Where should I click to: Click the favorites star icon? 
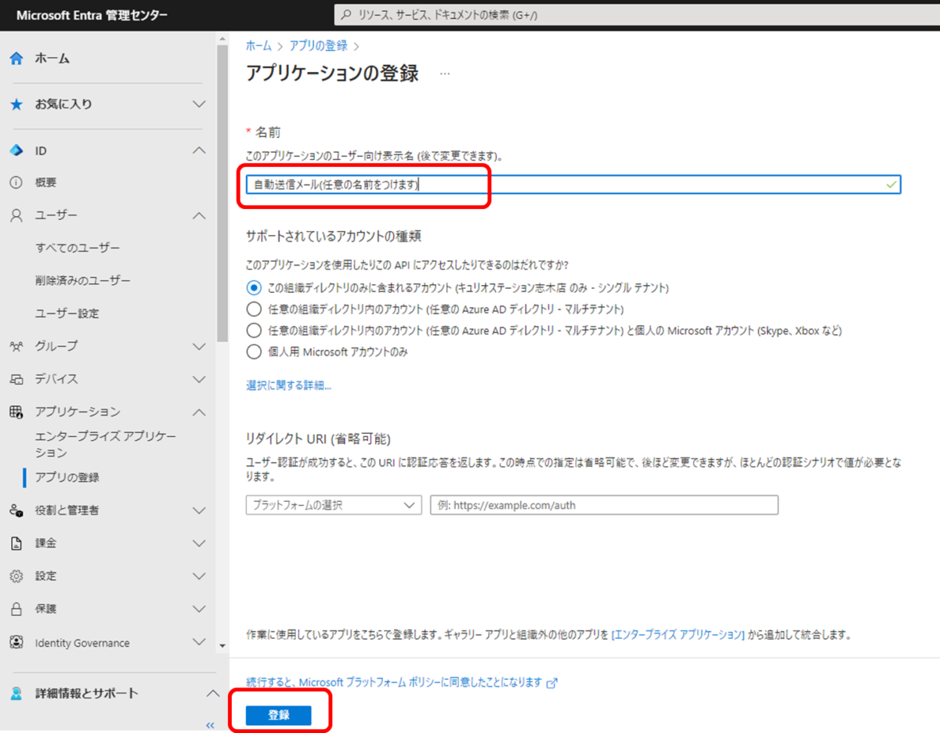click(x=16, y=104)
